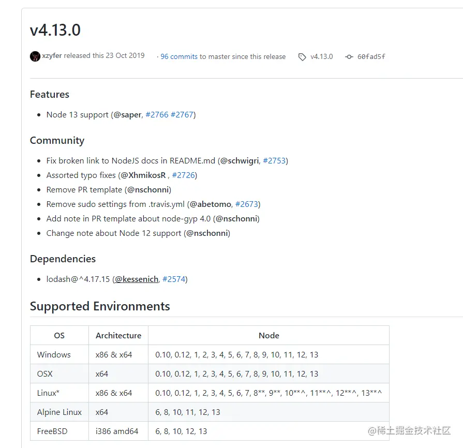463x448 pixels.
Task: Click the Community heading
Action: 57,140
